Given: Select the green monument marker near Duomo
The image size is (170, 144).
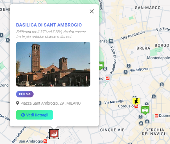Looking at the screenshot, I should [x=145, y=110].
